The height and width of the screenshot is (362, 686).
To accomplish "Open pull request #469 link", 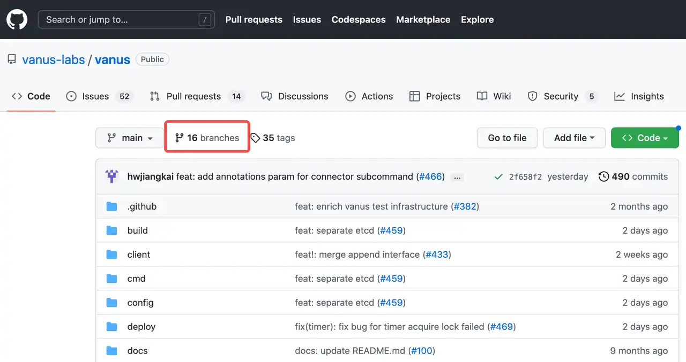I will (x=502, y=327).
